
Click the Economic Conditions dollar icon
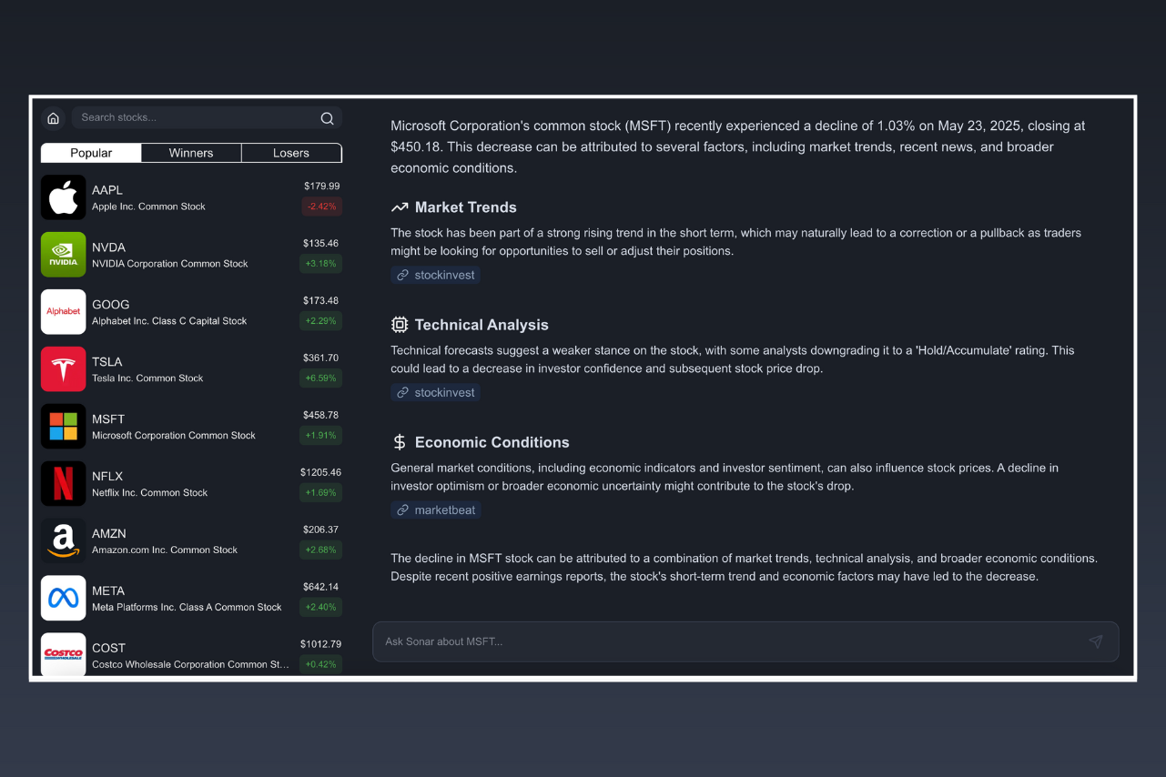tap(400, 442)
